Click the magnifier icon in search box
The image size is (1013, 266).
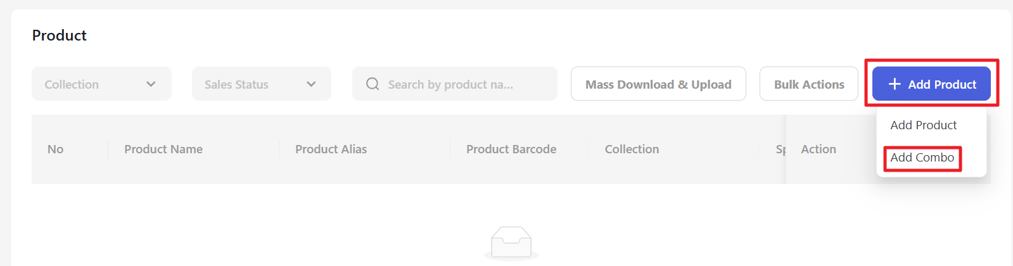click(x=373, y=84)
